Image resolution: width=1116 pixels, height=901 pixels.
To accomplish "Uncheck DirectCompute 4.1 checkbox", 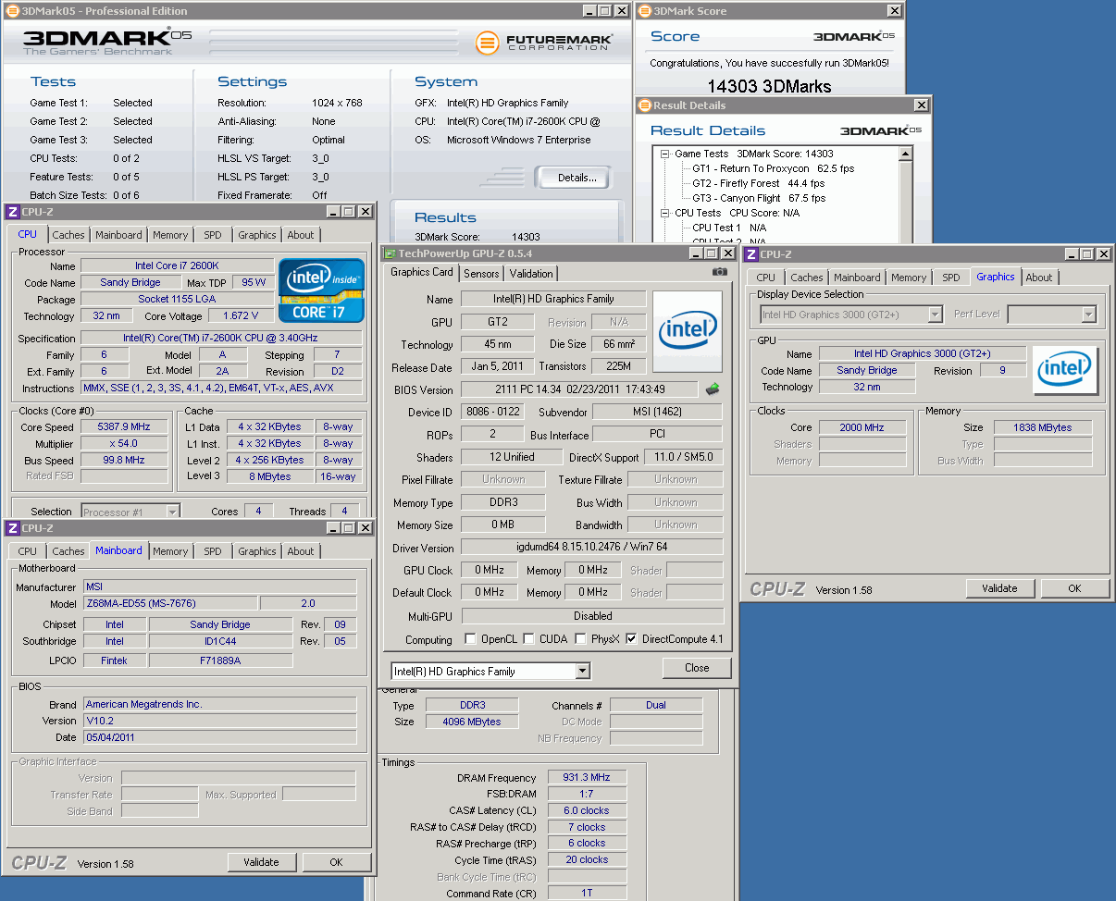I will click(x=632, y=639).
